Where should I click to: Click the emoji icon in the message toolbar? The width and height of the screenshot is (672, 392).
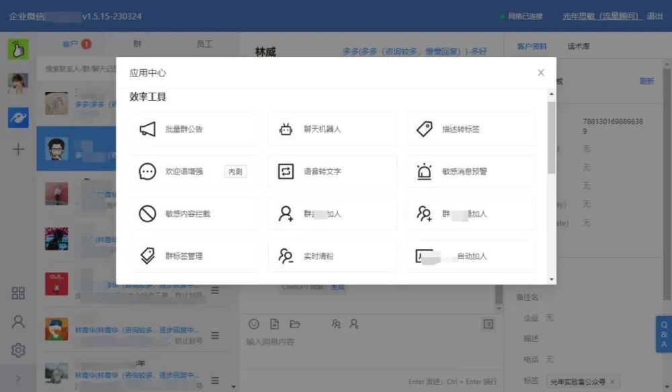[x=253, y=324]
